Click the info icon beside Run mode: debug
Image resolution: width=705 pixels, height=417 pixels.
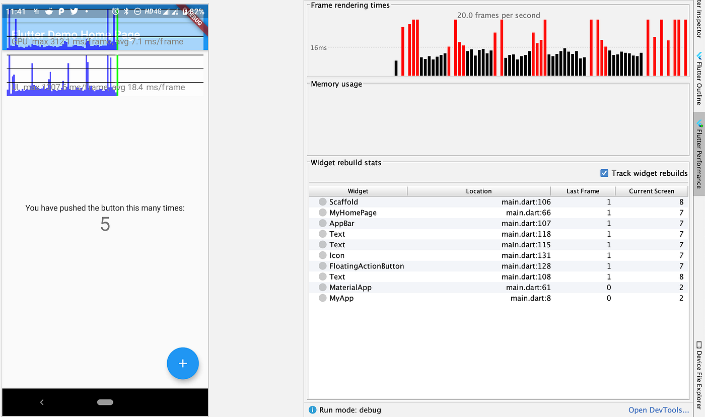312,410
